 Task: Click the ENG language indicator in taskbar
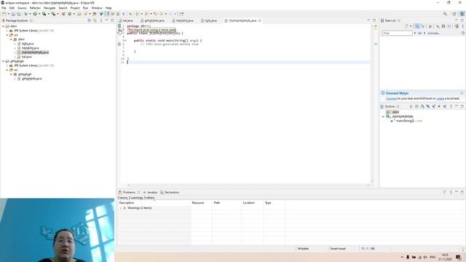pos(433,257)
